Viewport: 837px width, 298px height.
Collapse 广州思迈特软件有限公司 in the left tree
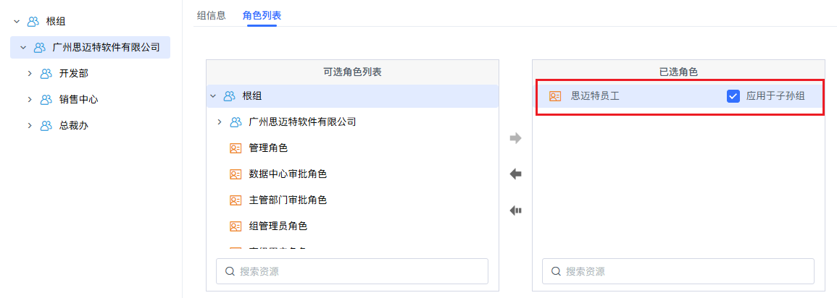pyautogui.click(x=23, y=48)
